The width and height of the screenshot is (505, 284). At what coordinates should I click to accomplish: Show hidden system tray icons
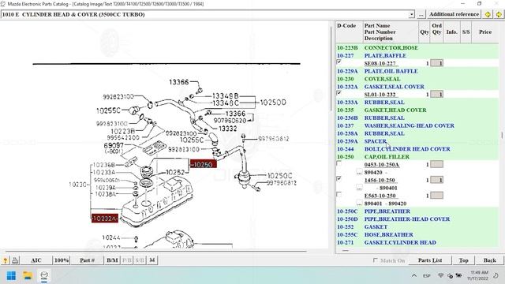click(x=414, y=275)
